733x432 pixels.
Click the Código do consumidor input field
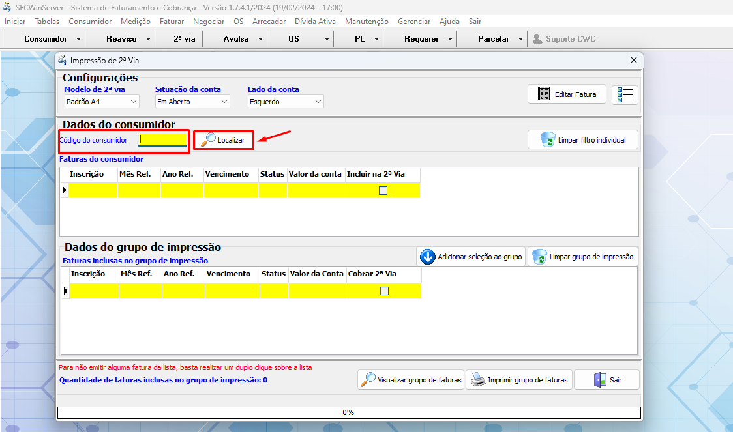click(163, 139)
